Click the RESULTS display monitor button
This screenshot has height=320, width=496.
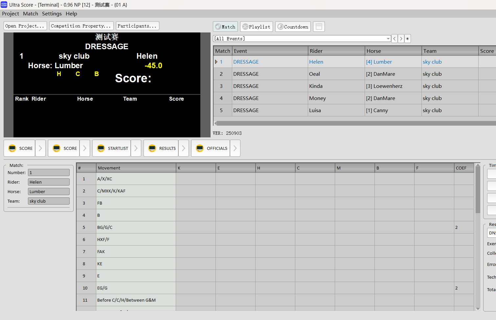161,148
